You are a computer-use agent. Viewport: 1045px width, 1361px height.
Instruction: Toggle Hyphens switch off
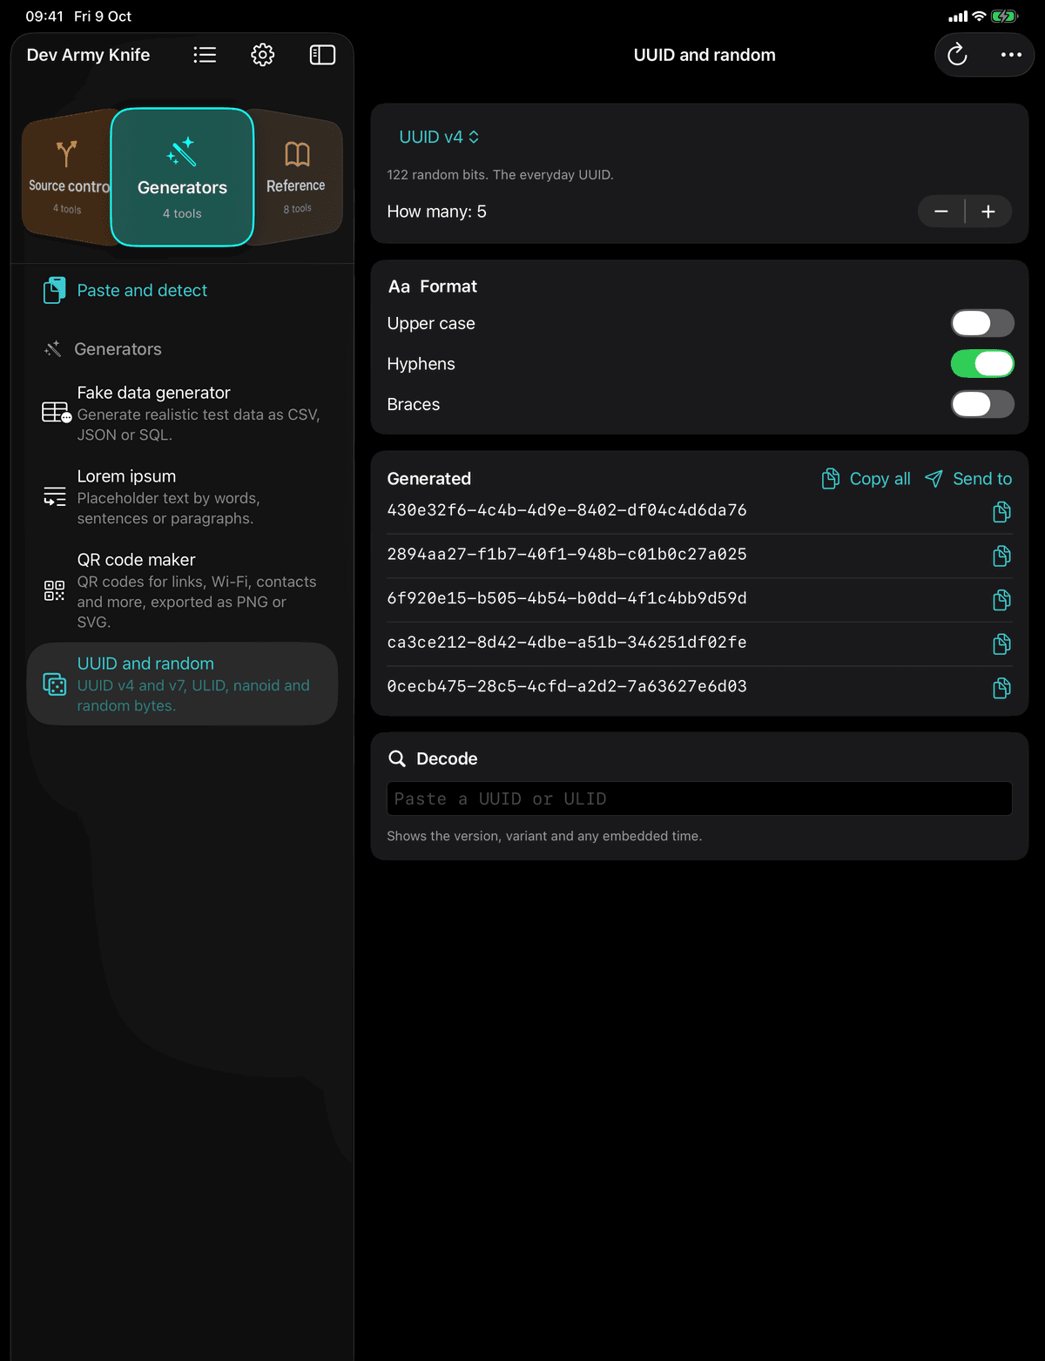click(x=982, y=364)
